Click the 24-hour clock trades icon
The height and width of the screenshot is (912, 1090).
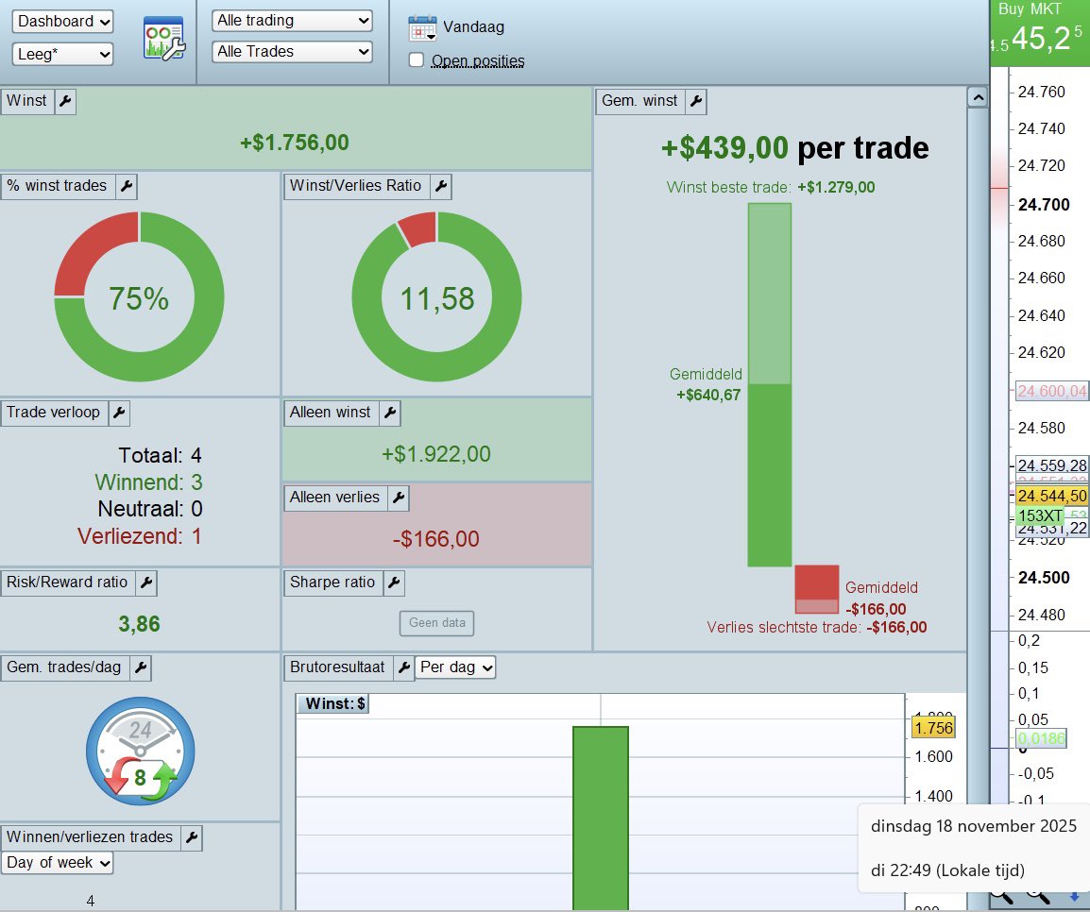tap(141, 751)
